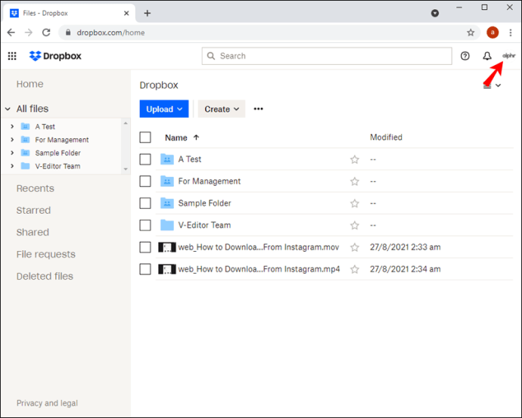Tick the A Test folder checkbox
522x418 pixels.
click(145, 159)
